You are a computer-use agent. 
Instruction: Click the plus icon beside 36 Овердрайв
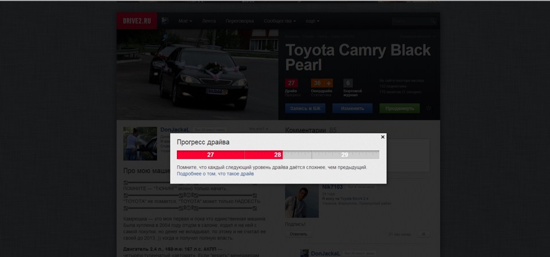point(329,83)
